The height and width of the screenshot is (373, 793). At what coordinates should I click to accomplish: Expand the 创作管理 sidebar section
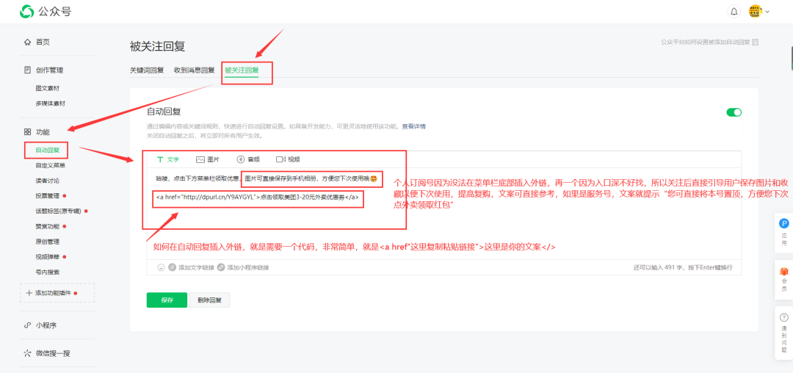48,70
